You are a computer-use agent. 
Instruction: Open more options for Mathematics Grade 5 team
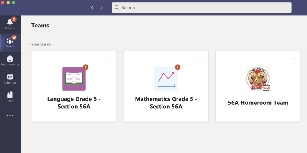[201, 58]
